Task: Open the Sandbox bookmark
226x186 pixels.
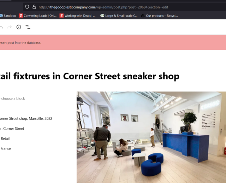Action: 8,16
